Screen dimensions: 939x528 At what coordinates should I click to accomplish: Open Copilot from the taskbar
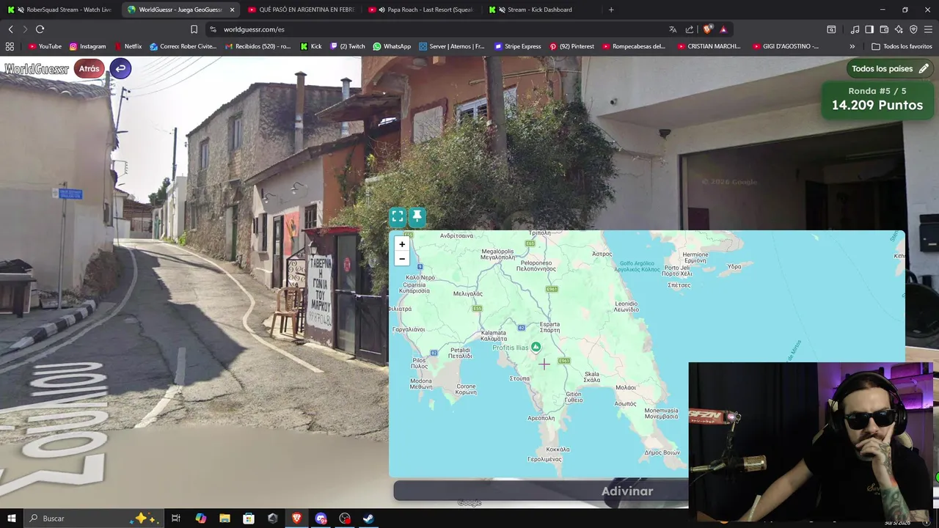pos(201,518)
